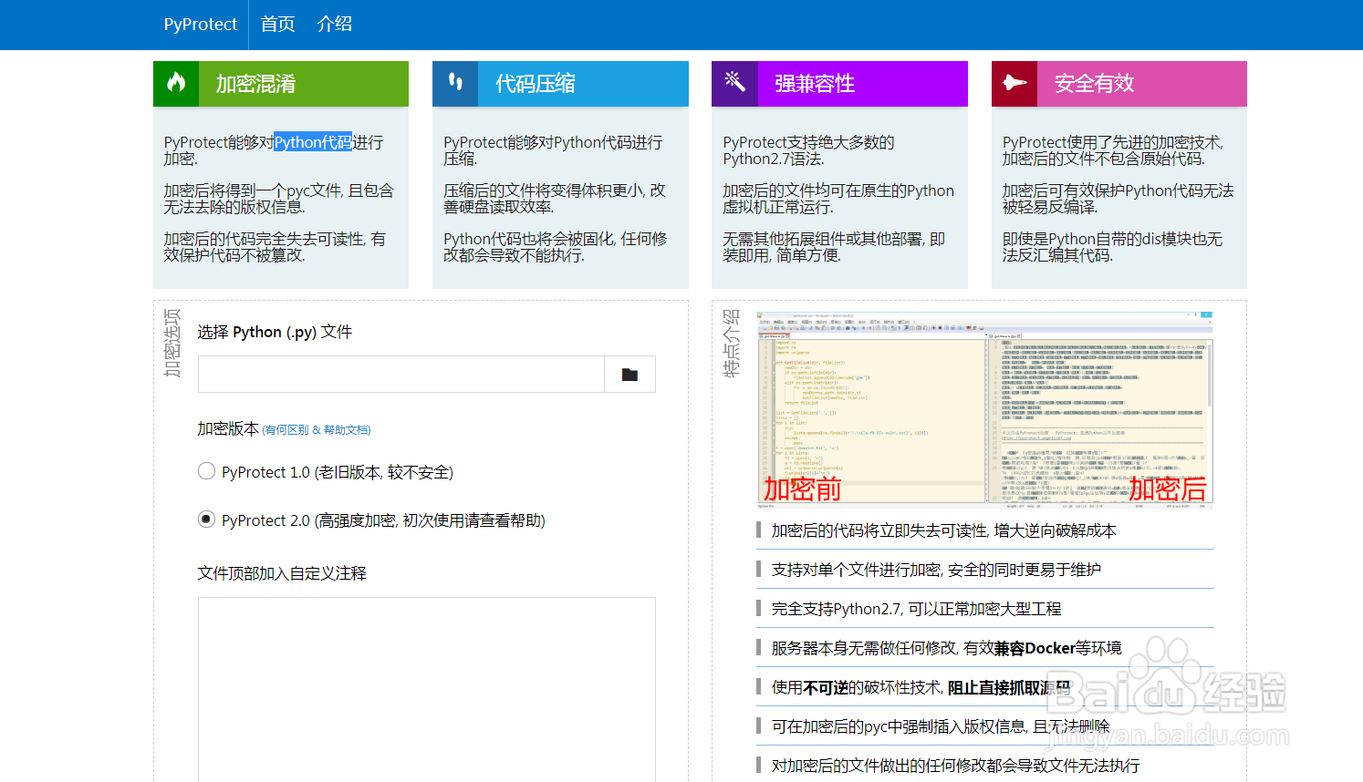Click the 选择 Python (.py) 文件 label
The width and height of the screenshot is (1363, 782).
point(275,332)
